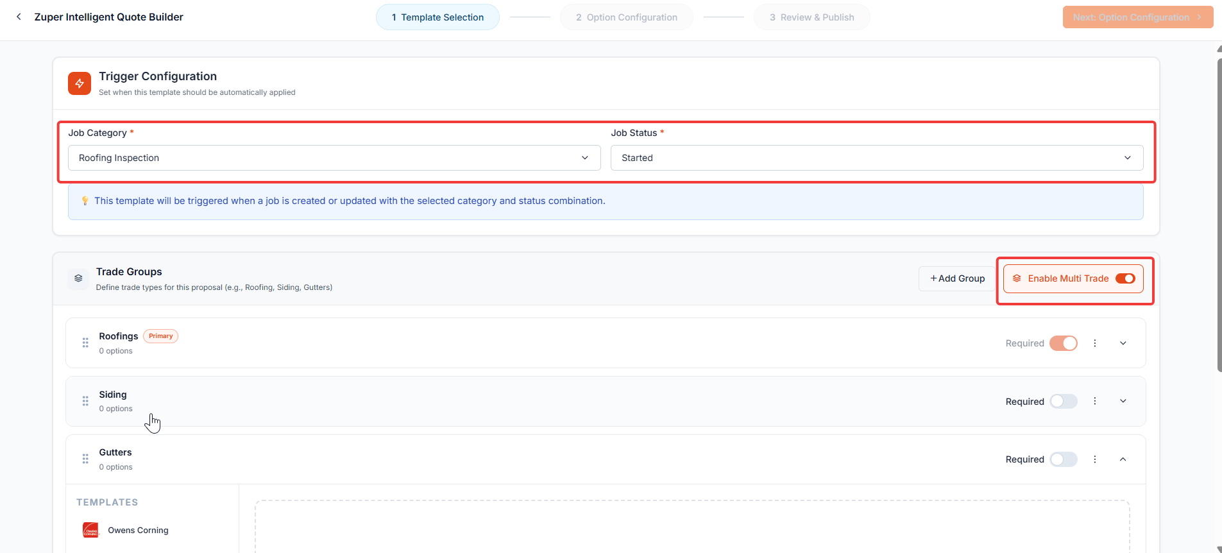Click the Siding group title
This screenshot has height=553, width=1222.
coord(113,395)
